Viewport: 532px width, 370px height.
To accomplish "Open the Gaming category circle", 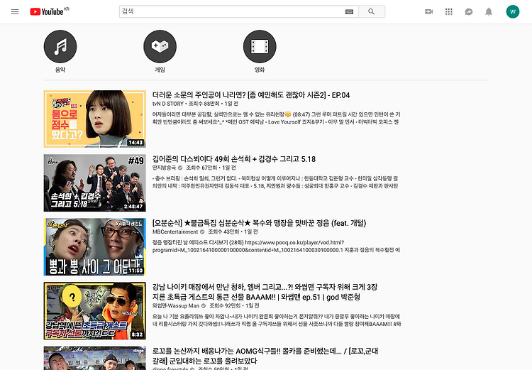I will (160, 47).
